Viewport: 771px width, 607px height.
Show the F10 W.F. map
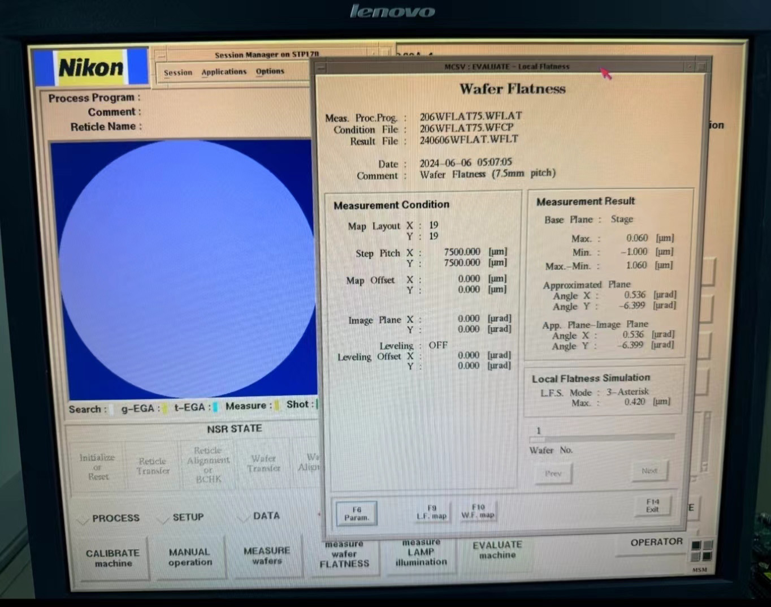478,511
